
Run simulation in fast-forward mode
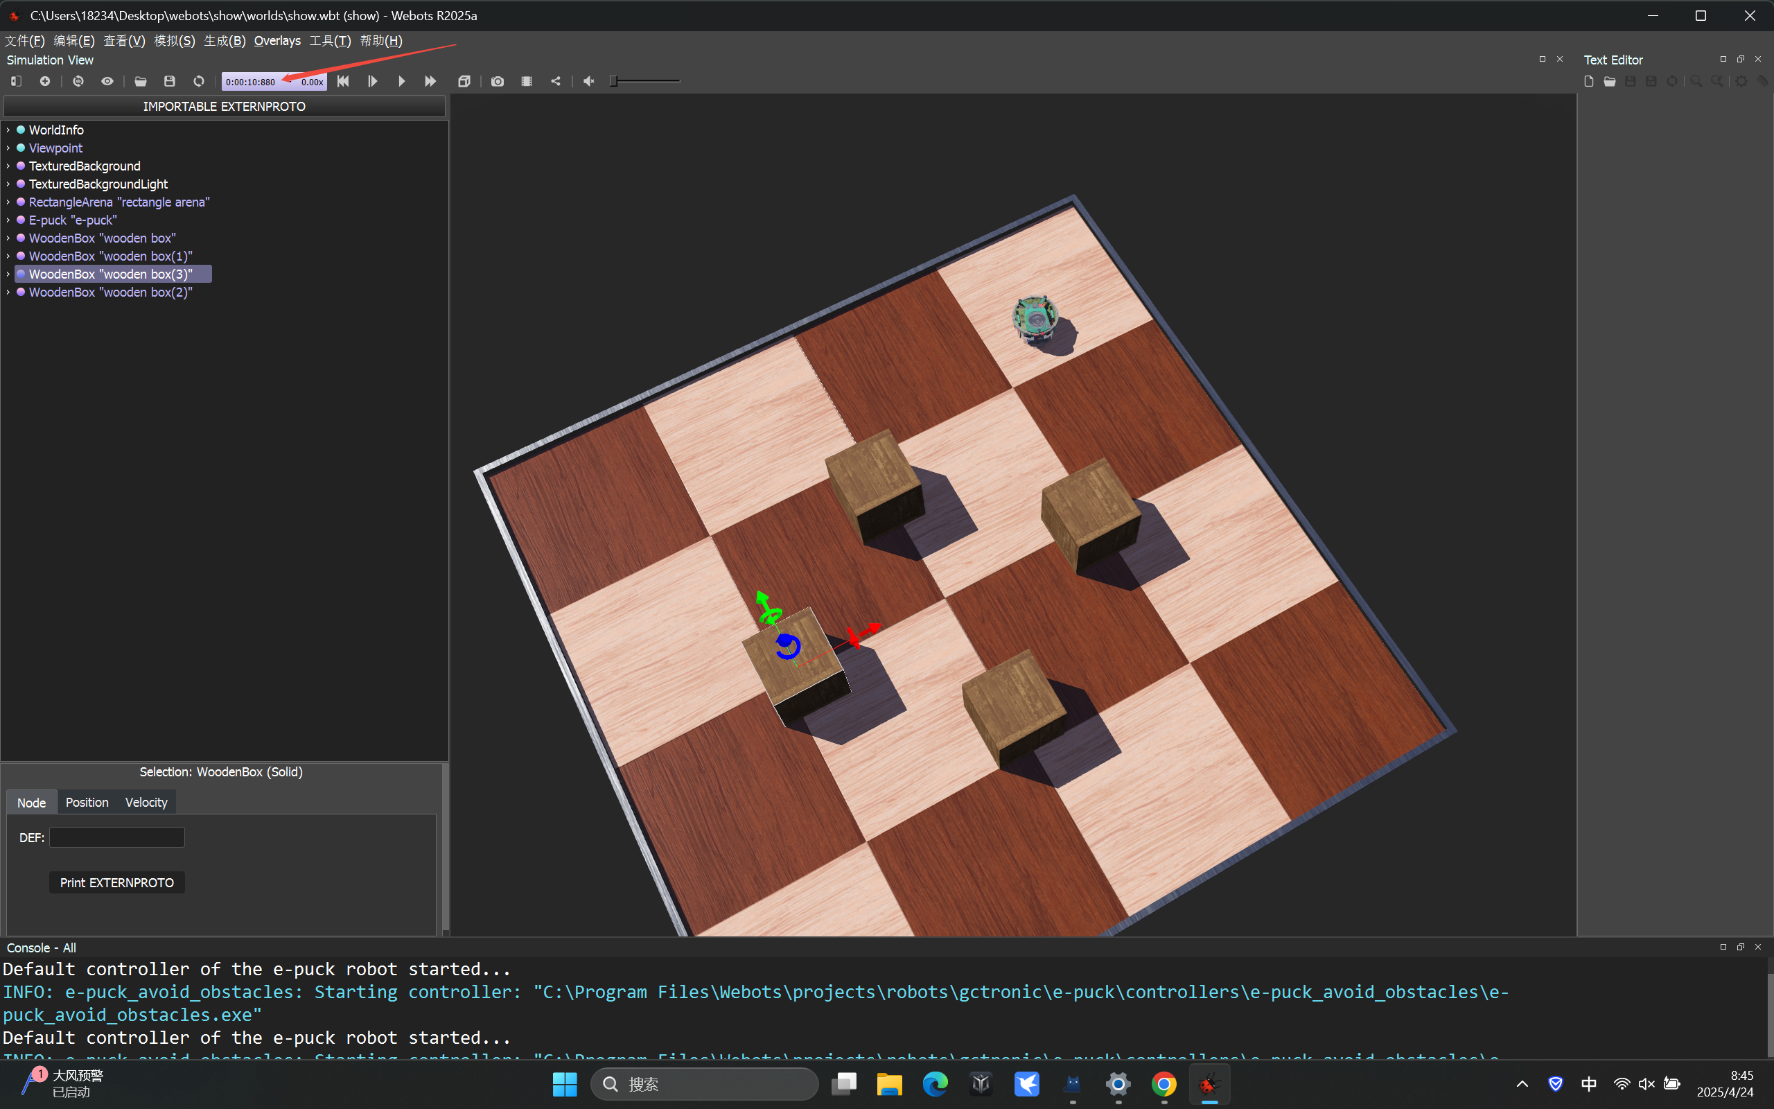click(x=430, y=81)
